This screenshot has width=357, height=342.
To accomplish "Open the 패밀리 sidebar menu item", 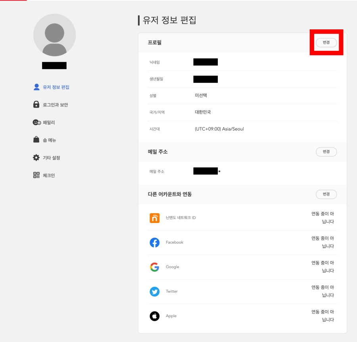I will click(49, 123).
